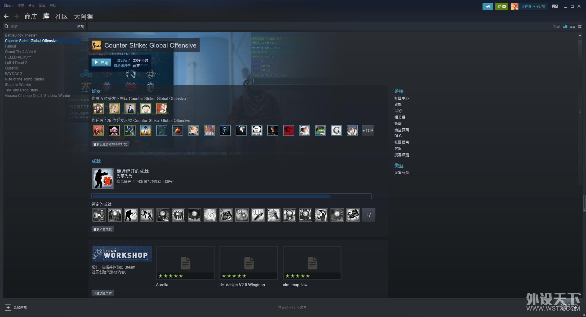Select the list view layout icon
This screenshot has width=586, height=317.
(573, 27)
